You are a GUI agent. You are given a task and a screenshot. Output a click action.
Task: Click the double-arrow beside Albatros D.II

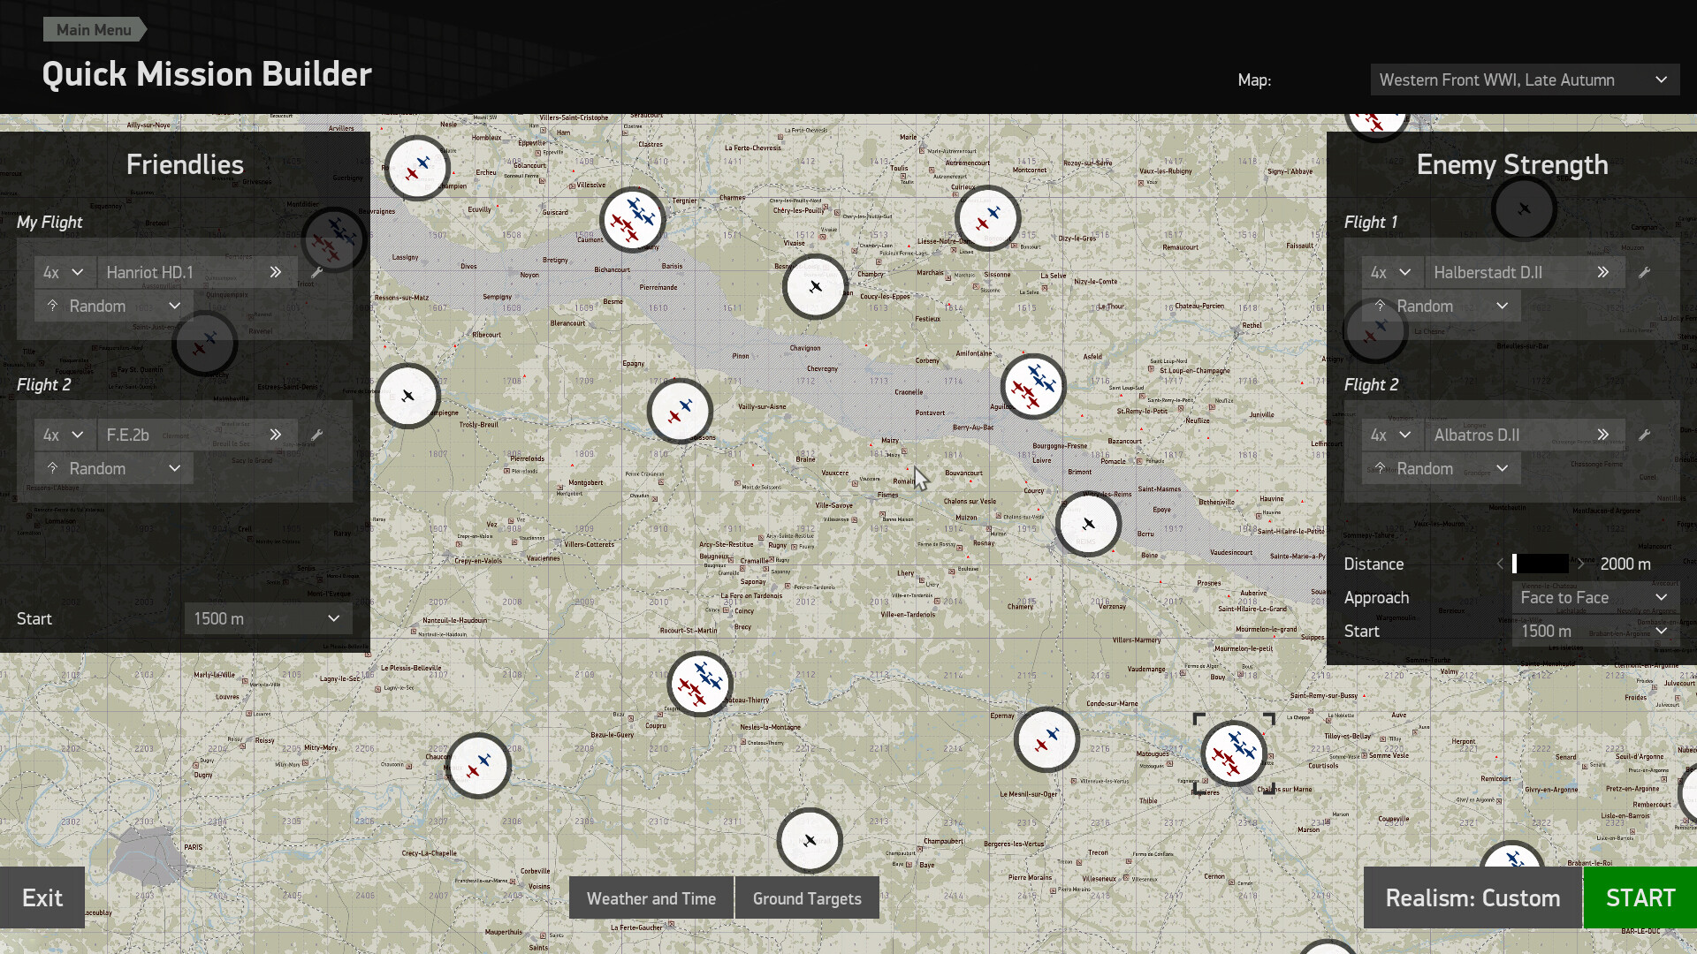1604,435
